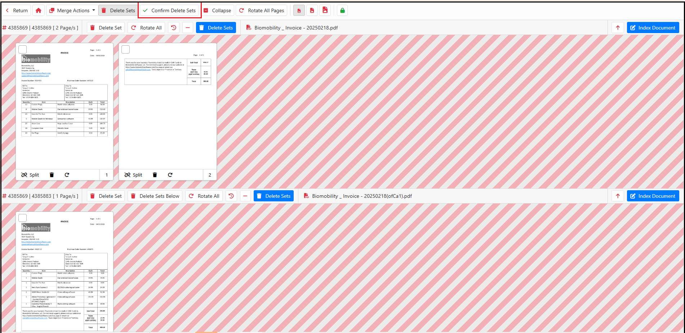Click the history reset icon in first set

[x=174, y=28]
